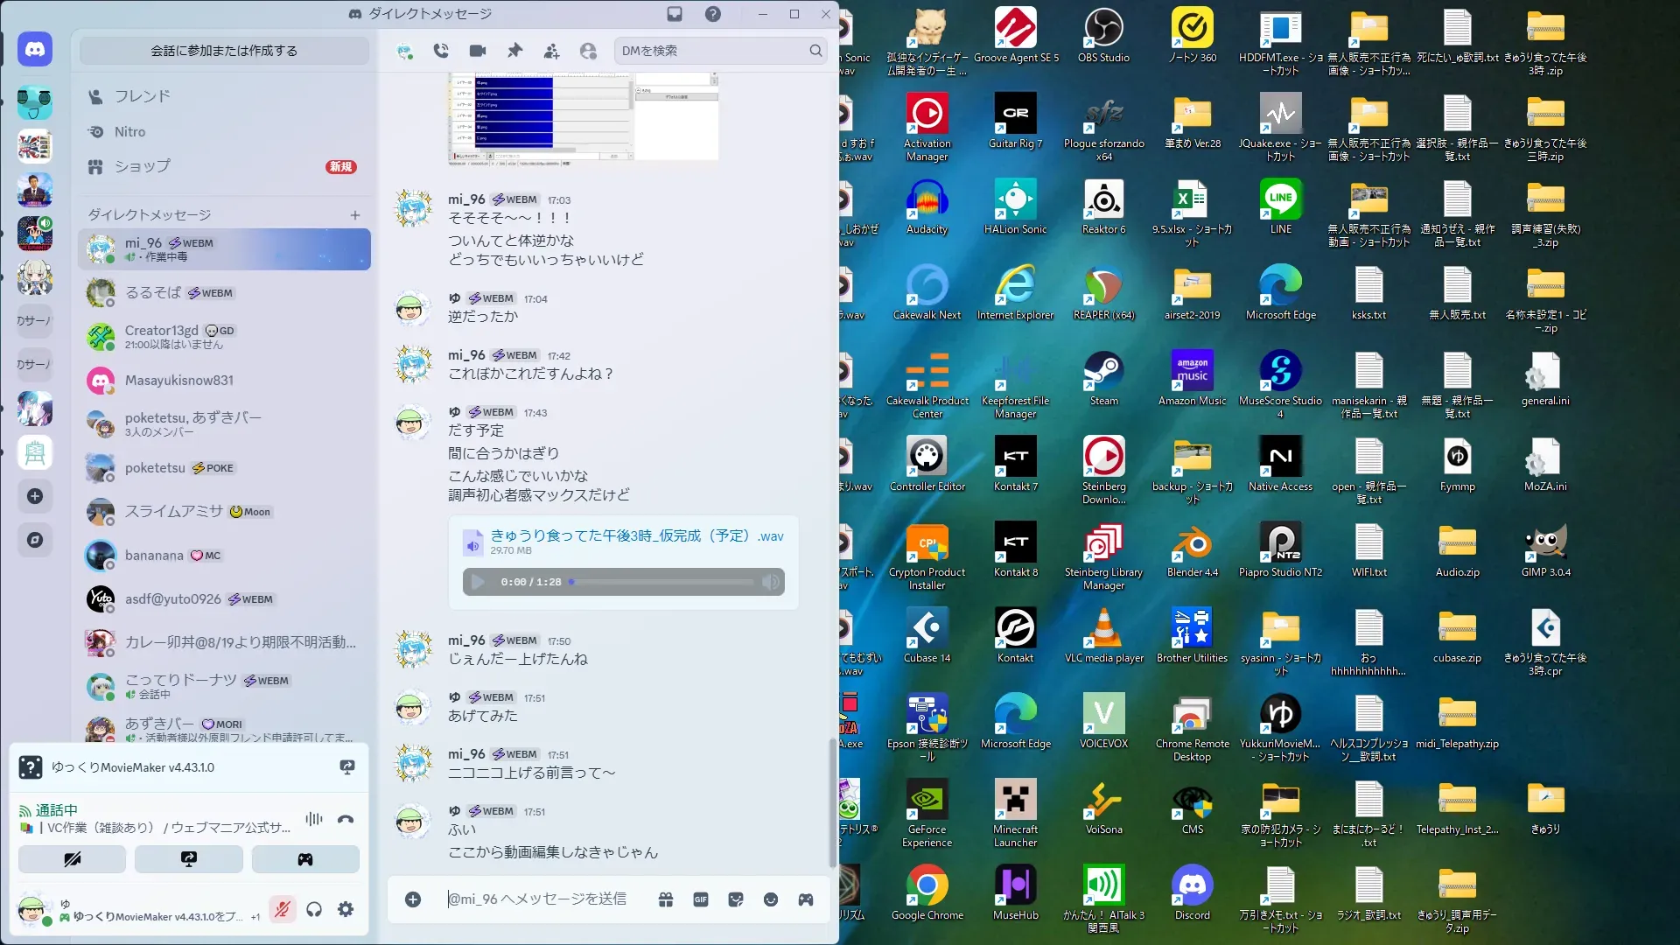Open the gift Nitro icon in message bar

pos(666,899)
